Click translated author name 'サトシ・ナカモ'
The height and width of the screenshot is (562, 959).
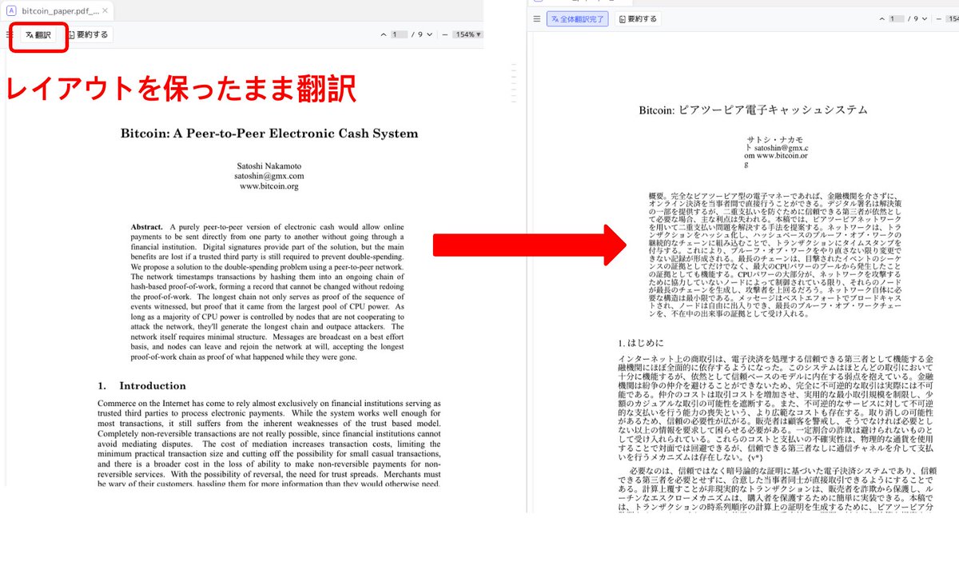tap(777, 138)
